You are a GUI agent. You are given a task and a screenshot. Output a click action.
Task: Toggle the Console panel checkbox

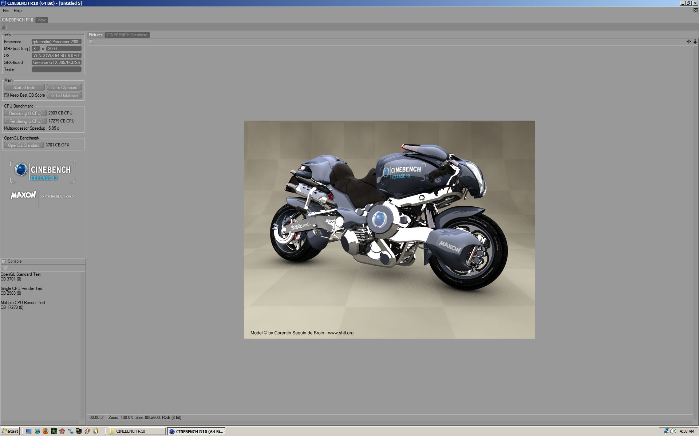(4, 261)
